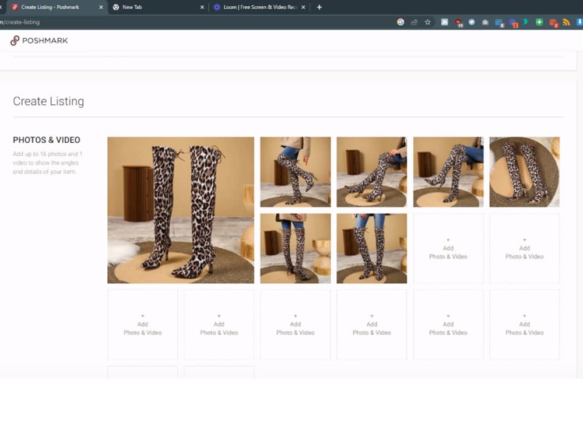Click the 'Create Listing' page heading

(48, 101)
